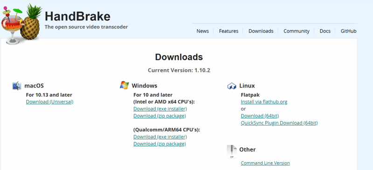
Task: Visit the GitHub nav link
Action: point(348,31)
